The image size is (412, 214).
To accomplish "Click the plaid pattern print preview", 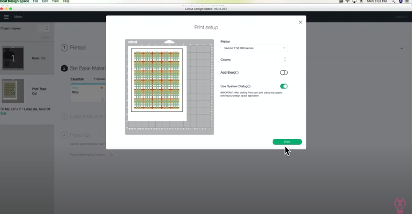I will 157,80.
